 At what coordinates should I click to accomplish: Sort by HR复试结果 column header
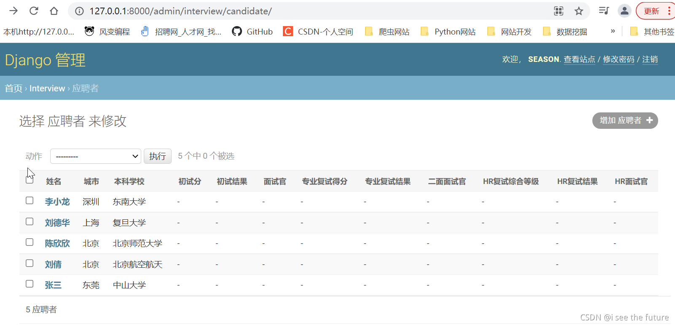[578, 181]
